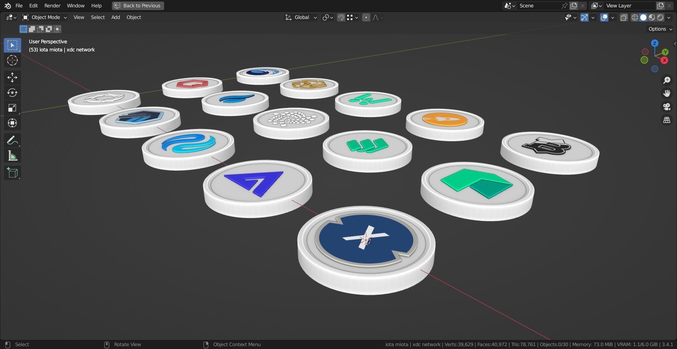Open the viewport View menu

[79, 17]
